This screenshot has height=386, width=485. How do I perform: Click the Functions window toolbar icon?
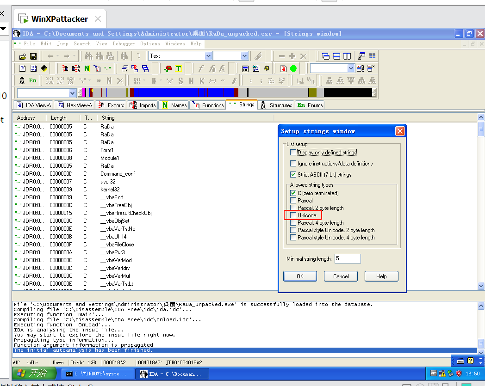point(97,68)
